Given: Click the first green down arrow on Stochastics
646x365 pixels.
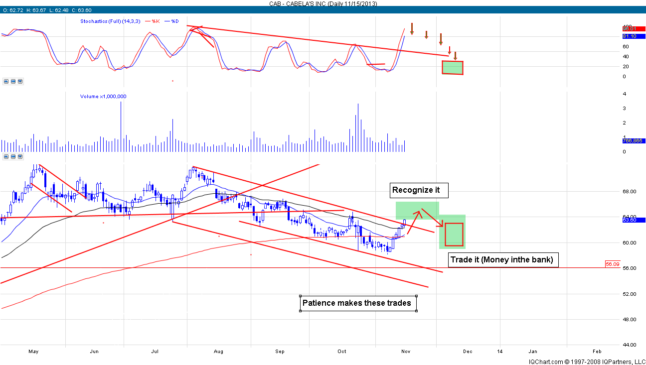Looking at the screenshot, I should (x=412, y=28).
